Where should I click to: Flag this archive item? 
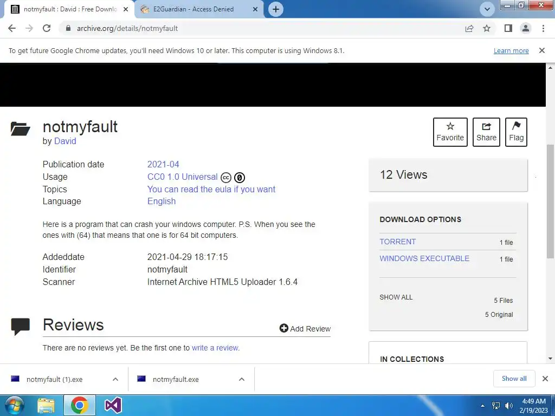point(516,132)
